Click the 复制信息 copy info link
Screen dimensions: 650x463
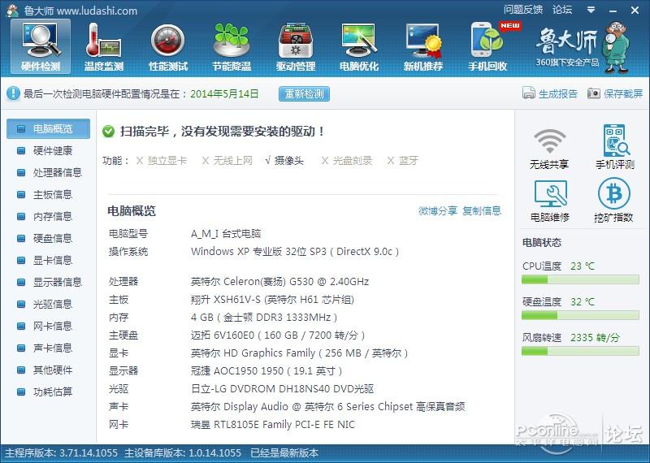(482, 210)
